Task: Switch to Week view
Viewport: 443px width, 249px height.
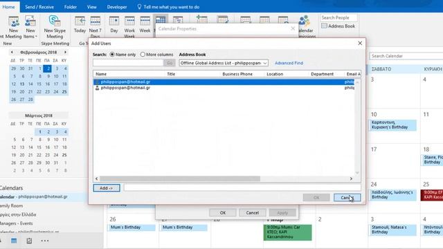Action: tap(145, 25)
